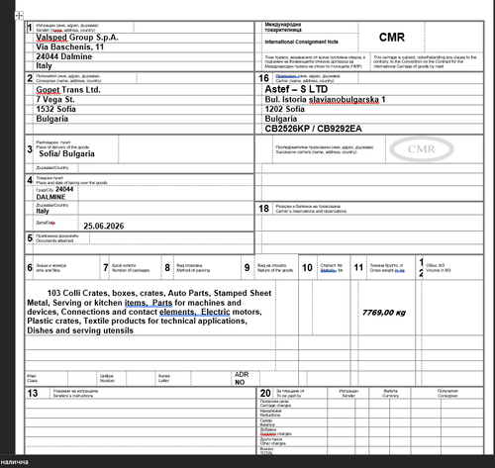Screen dimensions: 495x468
Task: Click the table move handle icon
Action: 19,16
